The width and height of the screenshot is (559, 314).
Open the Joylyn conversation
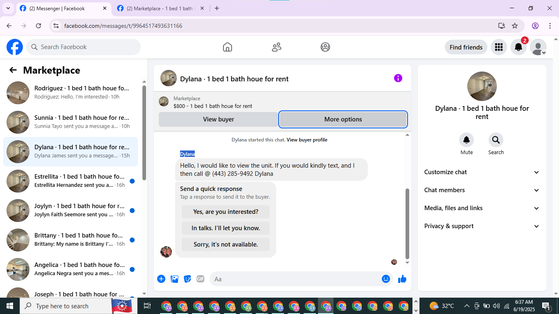click(70, 211)
